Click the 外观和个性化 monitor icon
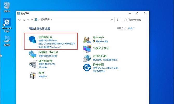 click(87, 49)
